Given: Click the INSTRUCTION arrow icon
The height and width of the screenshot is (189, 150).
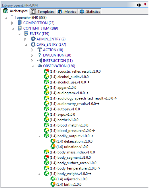Looking at the screenshot, I should (40, 60).
